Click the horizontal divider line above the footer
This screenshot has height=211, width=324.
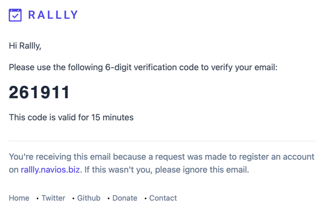[162, 141]
